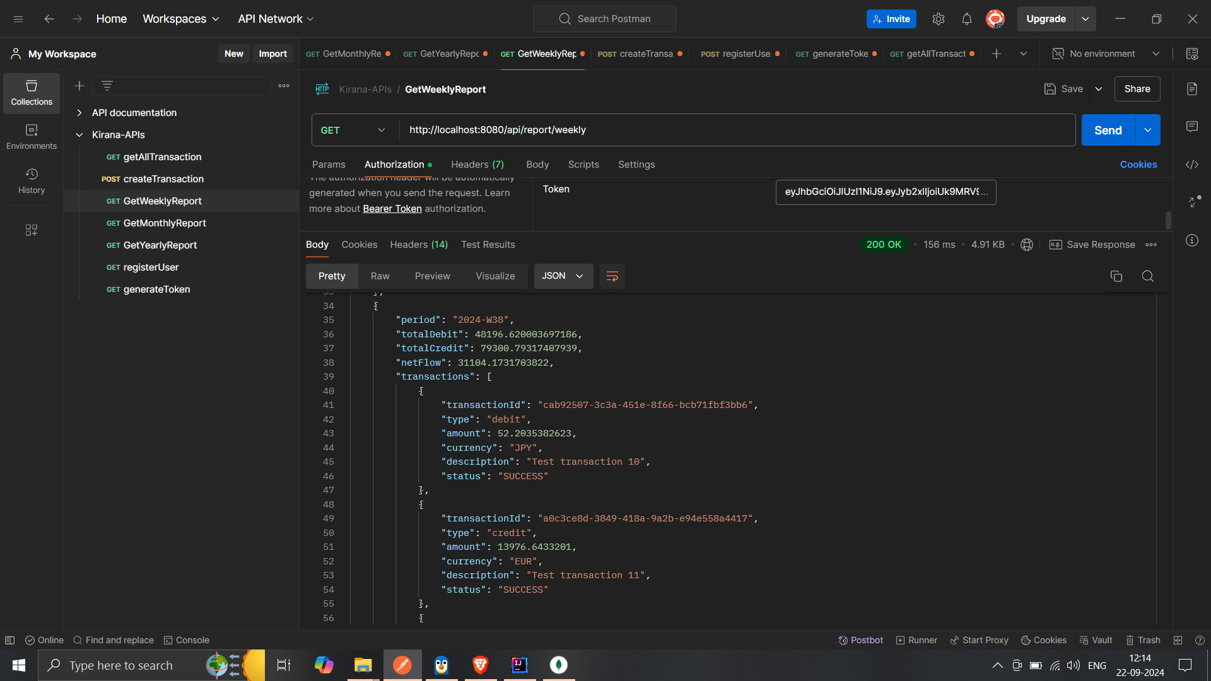Switch to the Headers (7) request tab

pos(477,165)
